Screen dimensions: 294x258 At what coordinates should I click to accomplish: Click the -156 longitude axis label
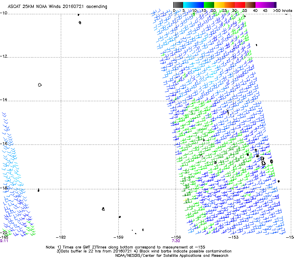pyautogui.click(x=176, y=237)
